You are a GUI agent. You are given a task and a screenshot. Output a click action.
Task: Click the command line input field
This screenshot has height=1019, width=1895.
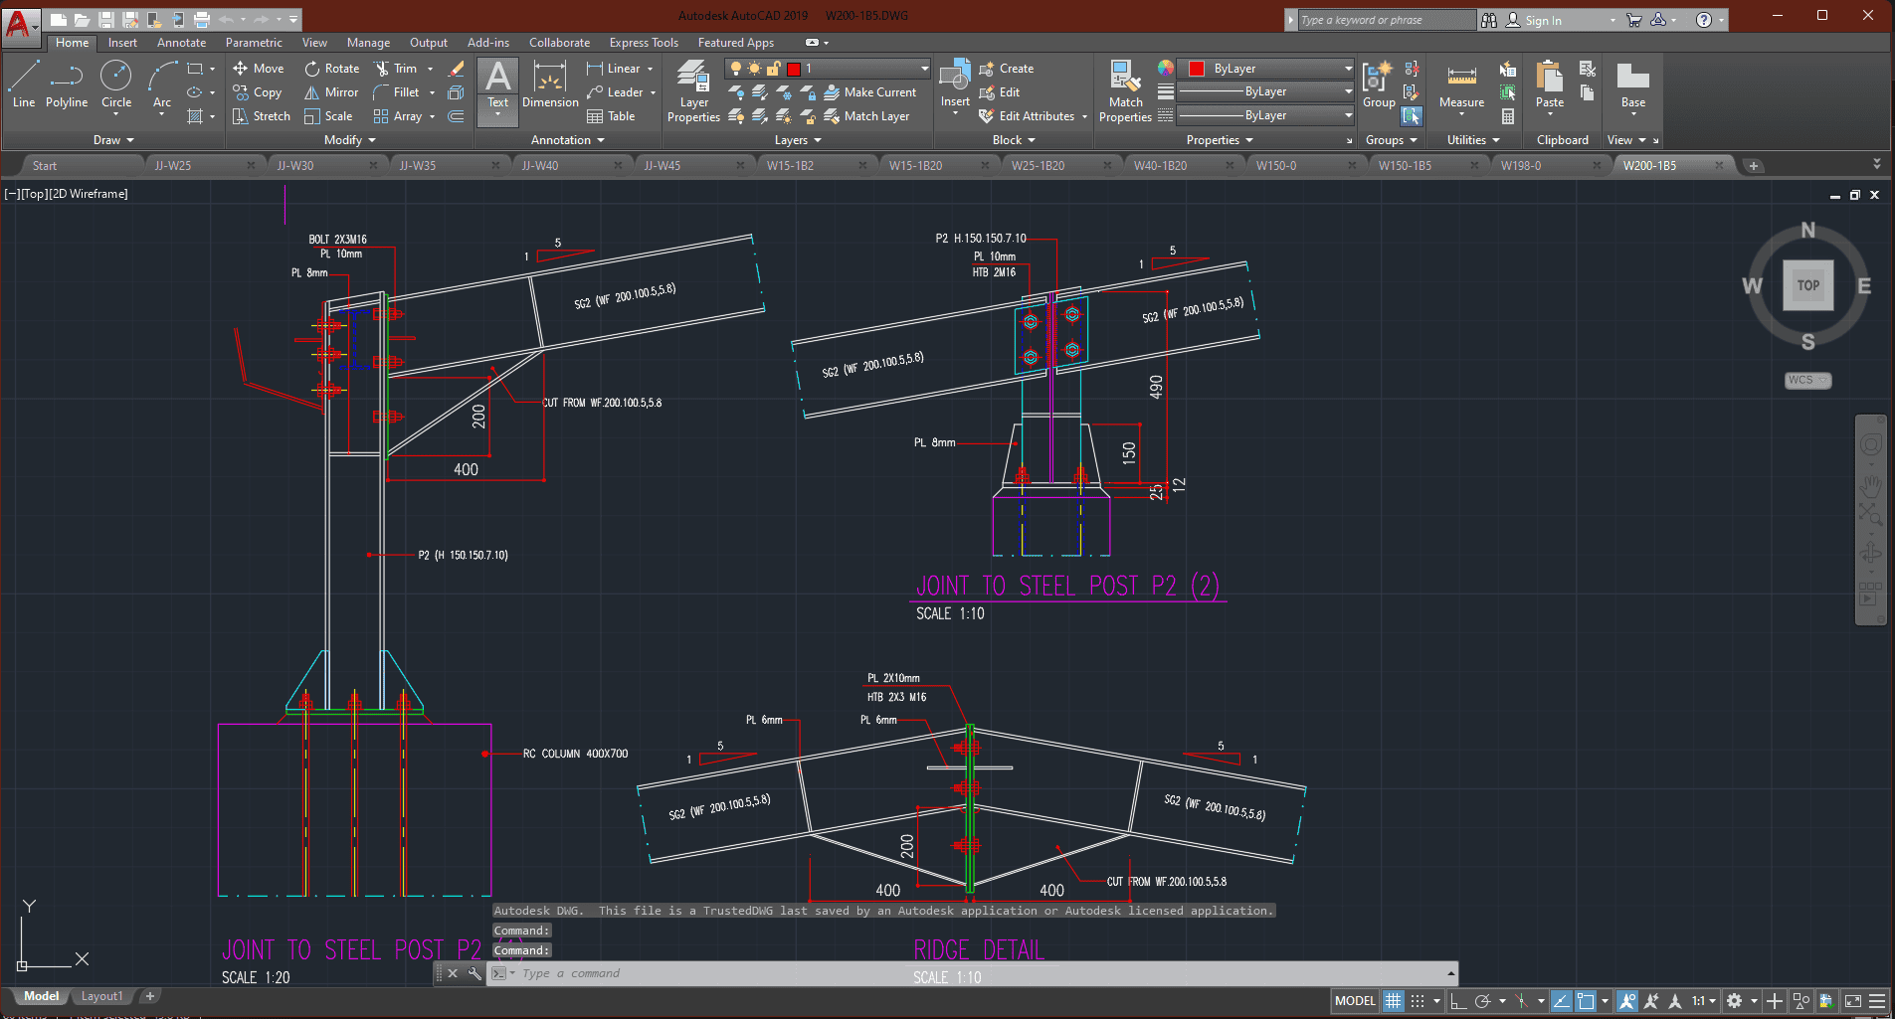(x=975, y=973)
